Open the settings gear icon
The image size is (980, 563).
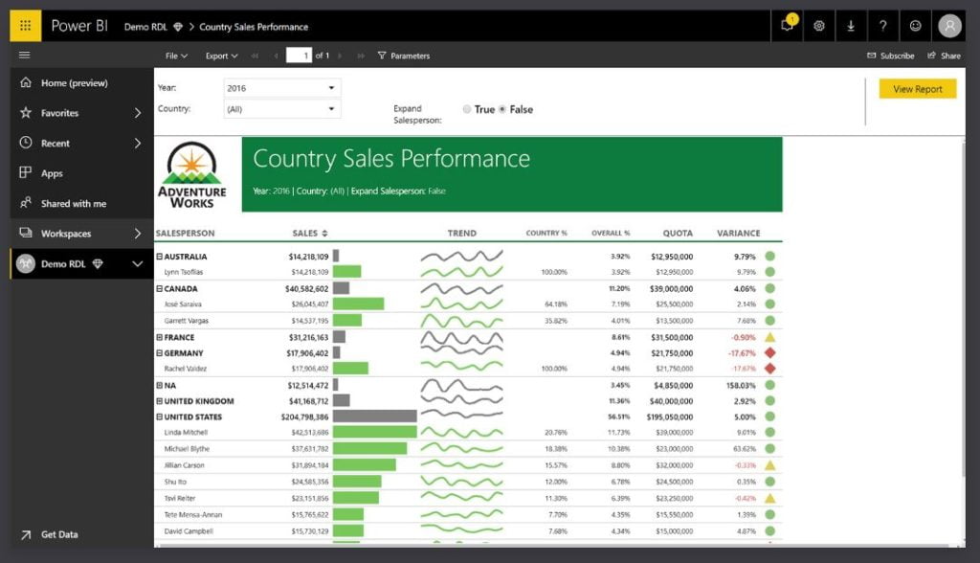pos(819,26)
